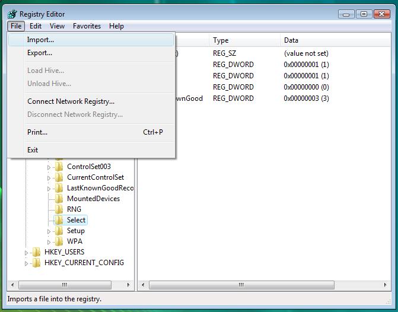This screenshot has height=312, width=398.
Task: Maximize the Registry Editor window
Action: 364,14
